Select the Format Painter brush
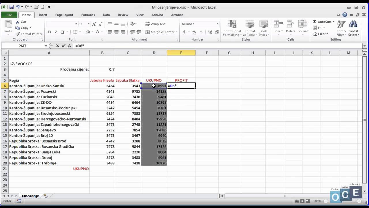 tap(18, 34)
